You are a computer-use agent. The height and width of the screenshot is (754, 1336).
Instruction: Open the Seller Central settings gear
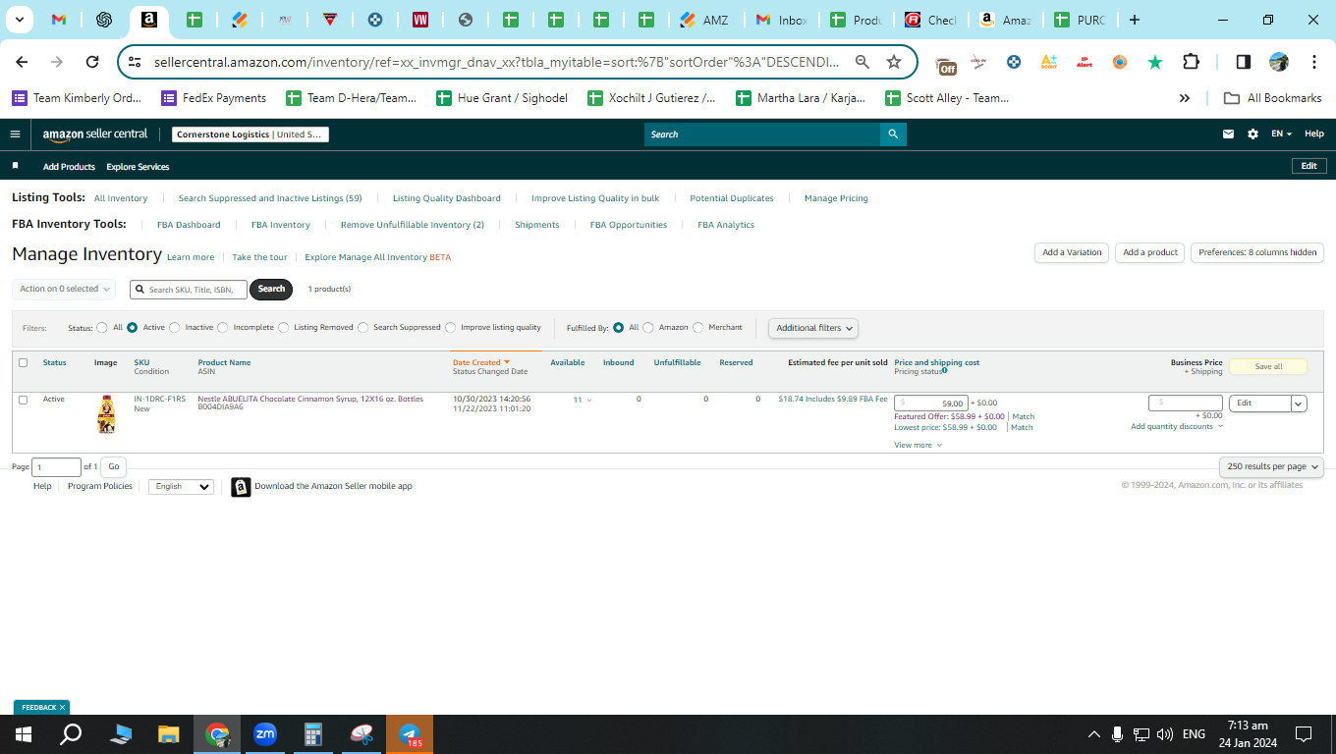pos(1252,135)
